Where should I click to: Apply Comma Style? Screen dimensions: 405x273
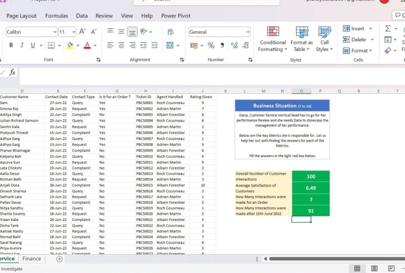point(222,45)
